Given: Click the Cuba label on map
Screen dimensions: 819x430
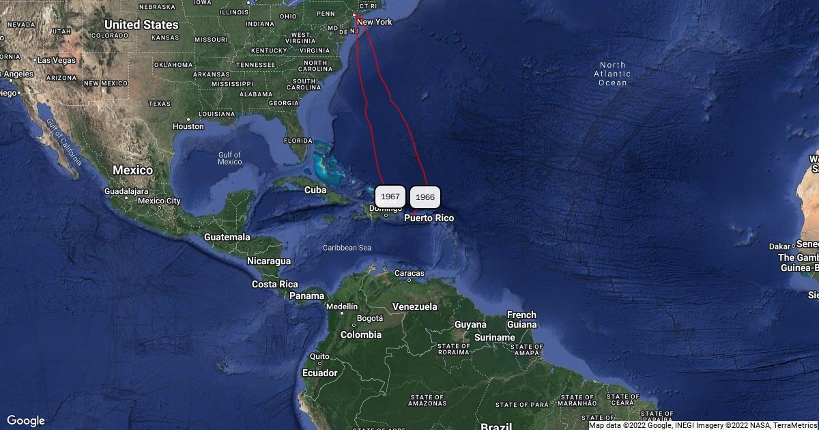Looking at the screenshot, I should [x=315, y=190].
